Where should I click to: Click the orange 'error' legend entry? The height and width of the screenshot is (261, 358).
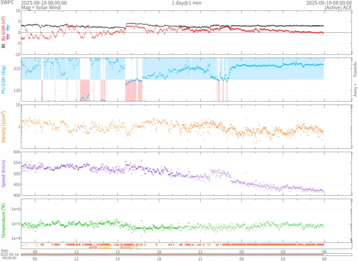click(x=94, y=247)
